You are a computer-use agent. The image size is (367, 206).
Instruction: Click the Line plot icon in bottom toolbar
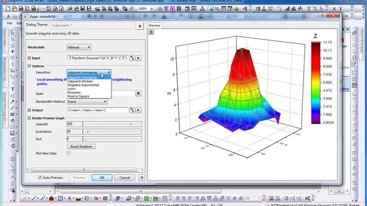[x=25, y=199]
